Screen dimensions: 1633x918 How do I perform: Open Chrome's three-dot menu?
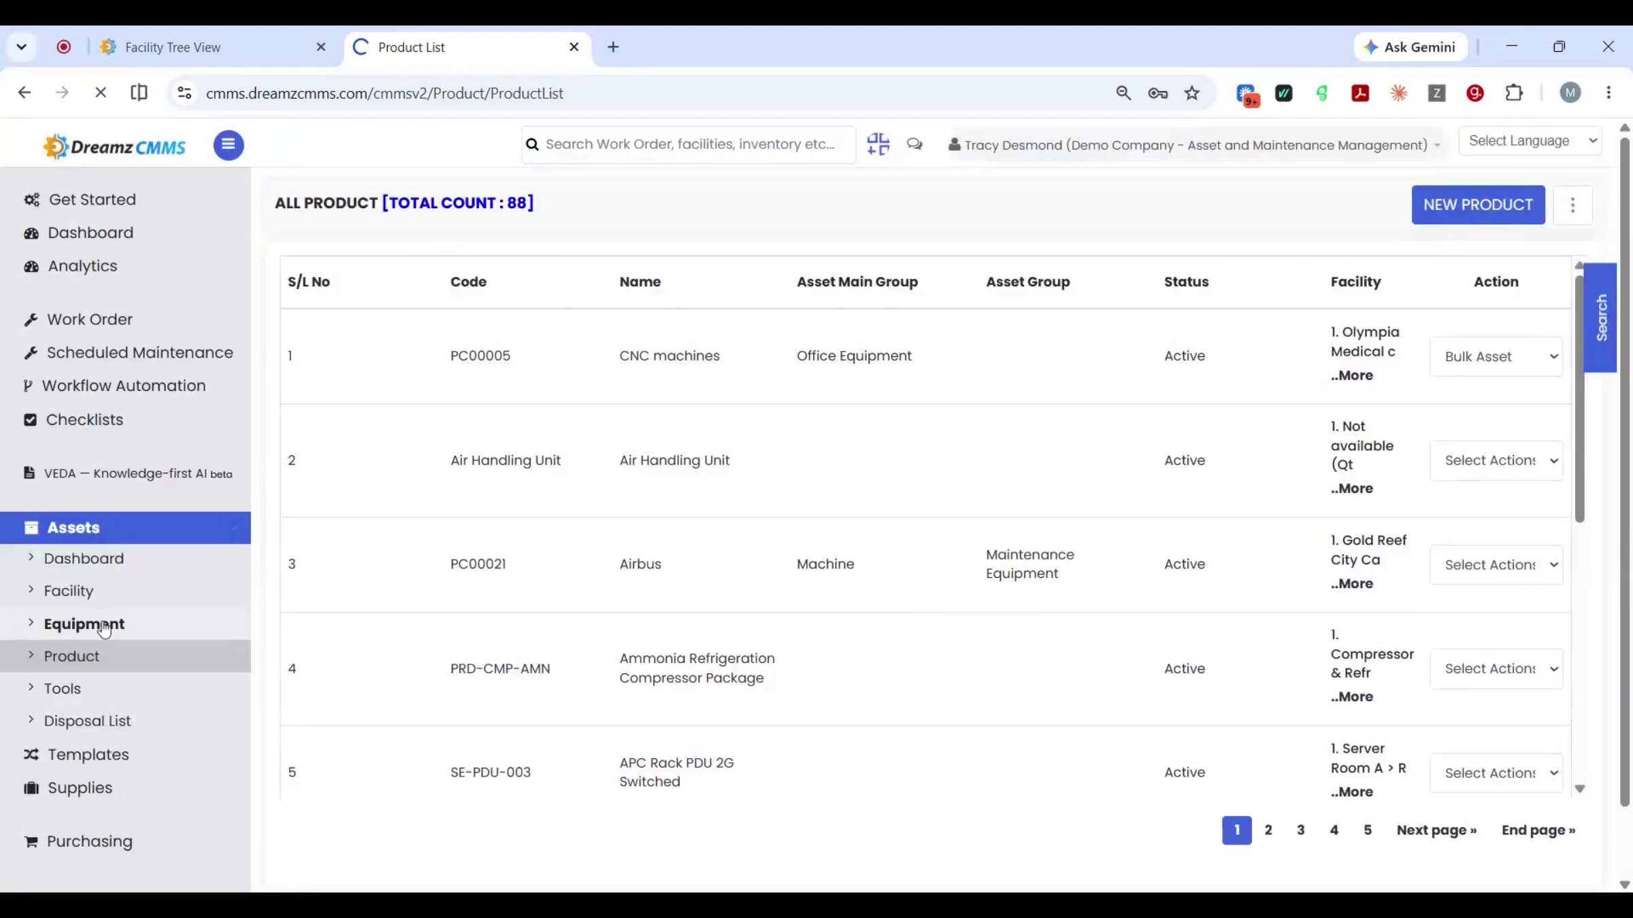(1609, 92)
